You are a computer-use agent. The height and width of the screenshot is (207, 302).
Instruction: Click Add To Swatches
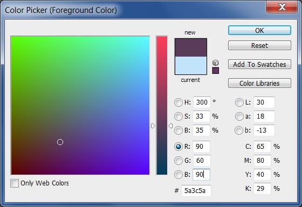pos(259,64)
